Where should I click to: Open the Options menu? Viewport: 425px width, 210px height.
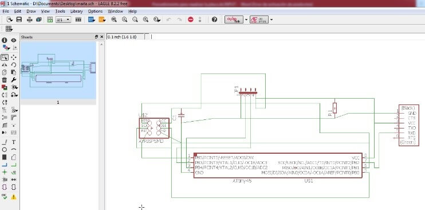click(95, 11)
